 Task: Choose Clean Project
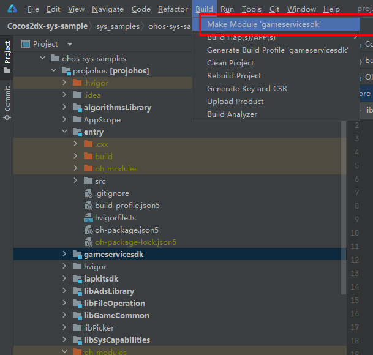[276, 63]
